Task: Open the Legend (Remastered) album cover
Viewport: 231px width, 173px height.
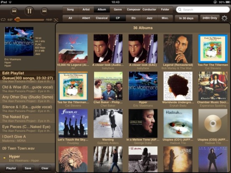Action: pos(178,49)
